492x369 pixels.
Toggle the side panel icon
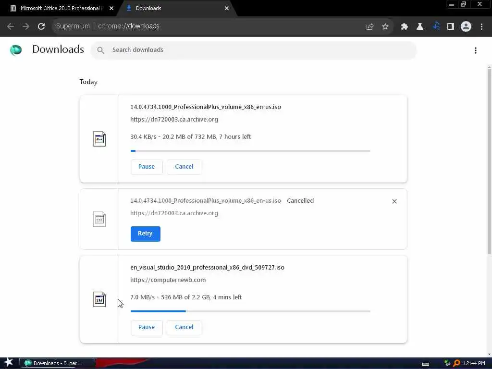[451, 27]
